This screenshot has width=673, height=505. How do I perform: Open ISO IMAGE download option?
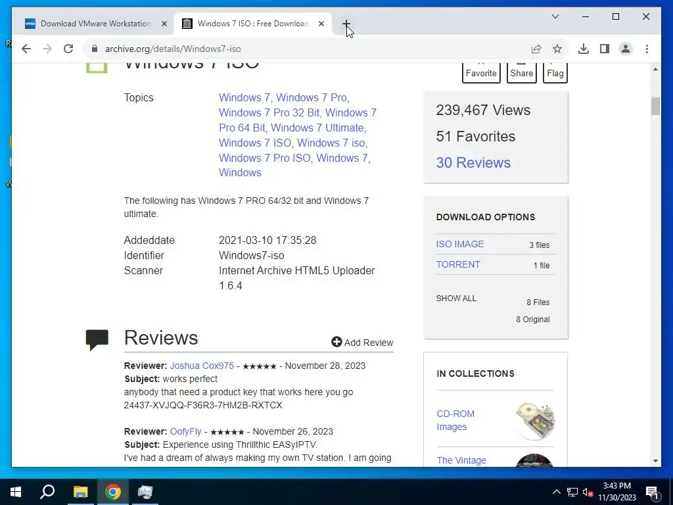[x=459, y=244]
